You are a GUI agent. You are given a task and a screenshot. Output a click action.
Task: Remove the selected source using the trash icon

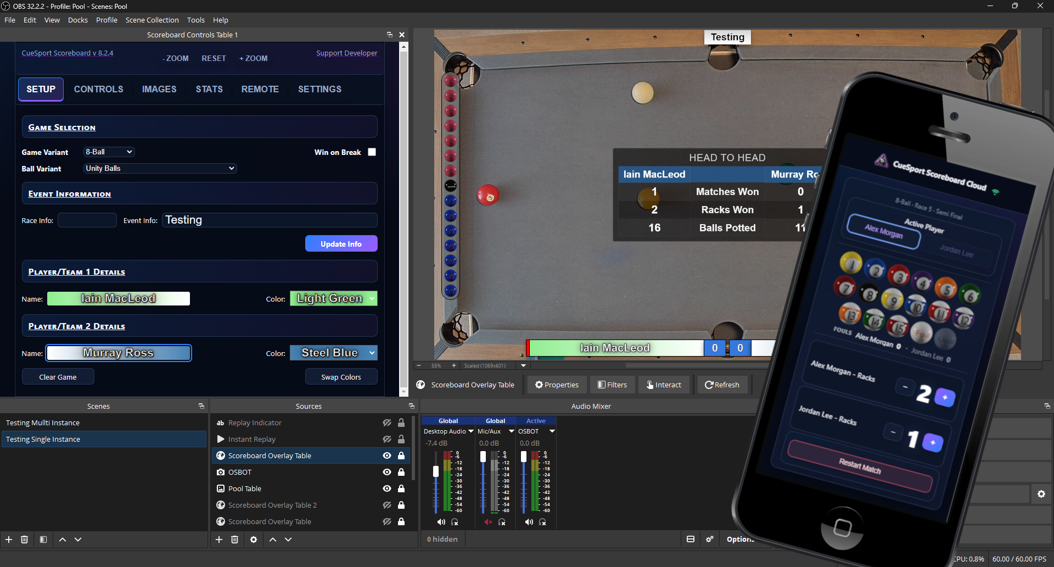pyautogui.click(x=234, y=540)
